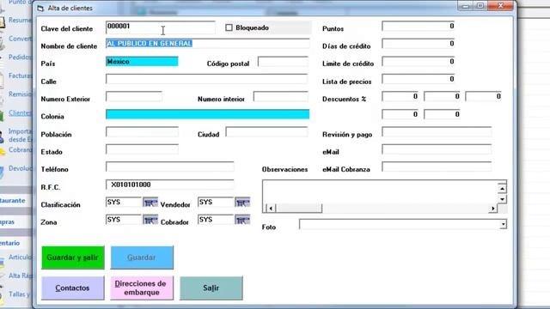This screenshot has width=550, height=309.
Task: Open the Clasificación lookup icon
Action: 150,203
